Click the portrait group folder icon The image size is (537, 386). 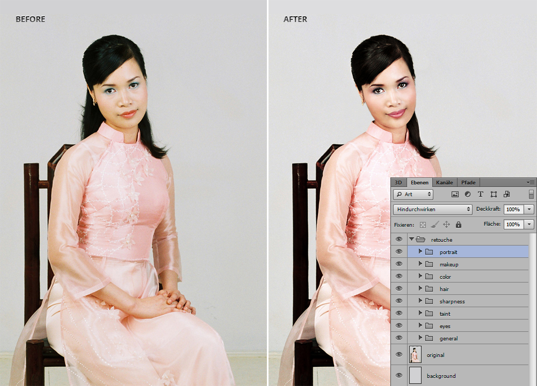pos(429,251)
